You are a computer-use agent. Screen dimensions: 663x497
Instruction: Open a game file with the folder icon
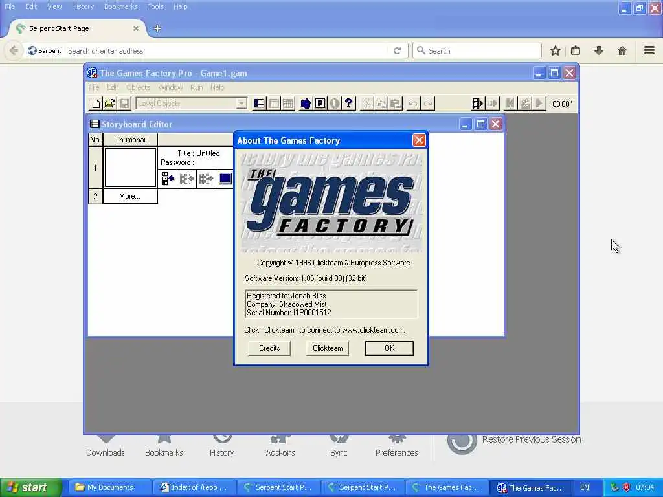tap(110, 104)
